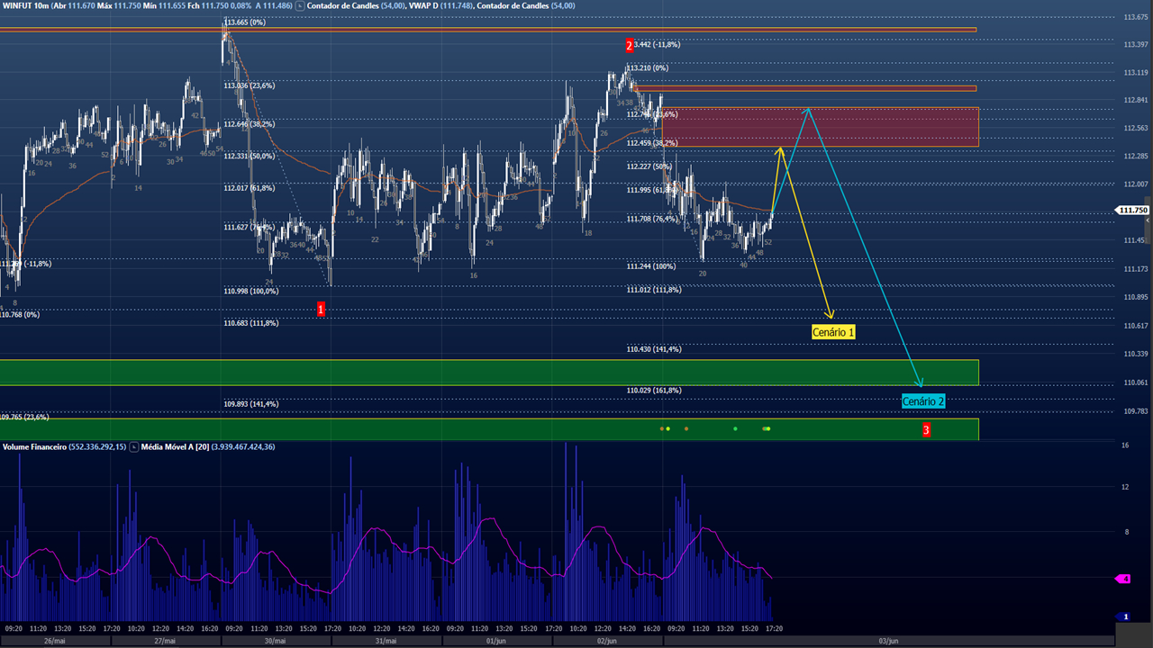Select the cyan Cenário 2 label
This screenshot has width=1153, height=648.
coord(923,401)
